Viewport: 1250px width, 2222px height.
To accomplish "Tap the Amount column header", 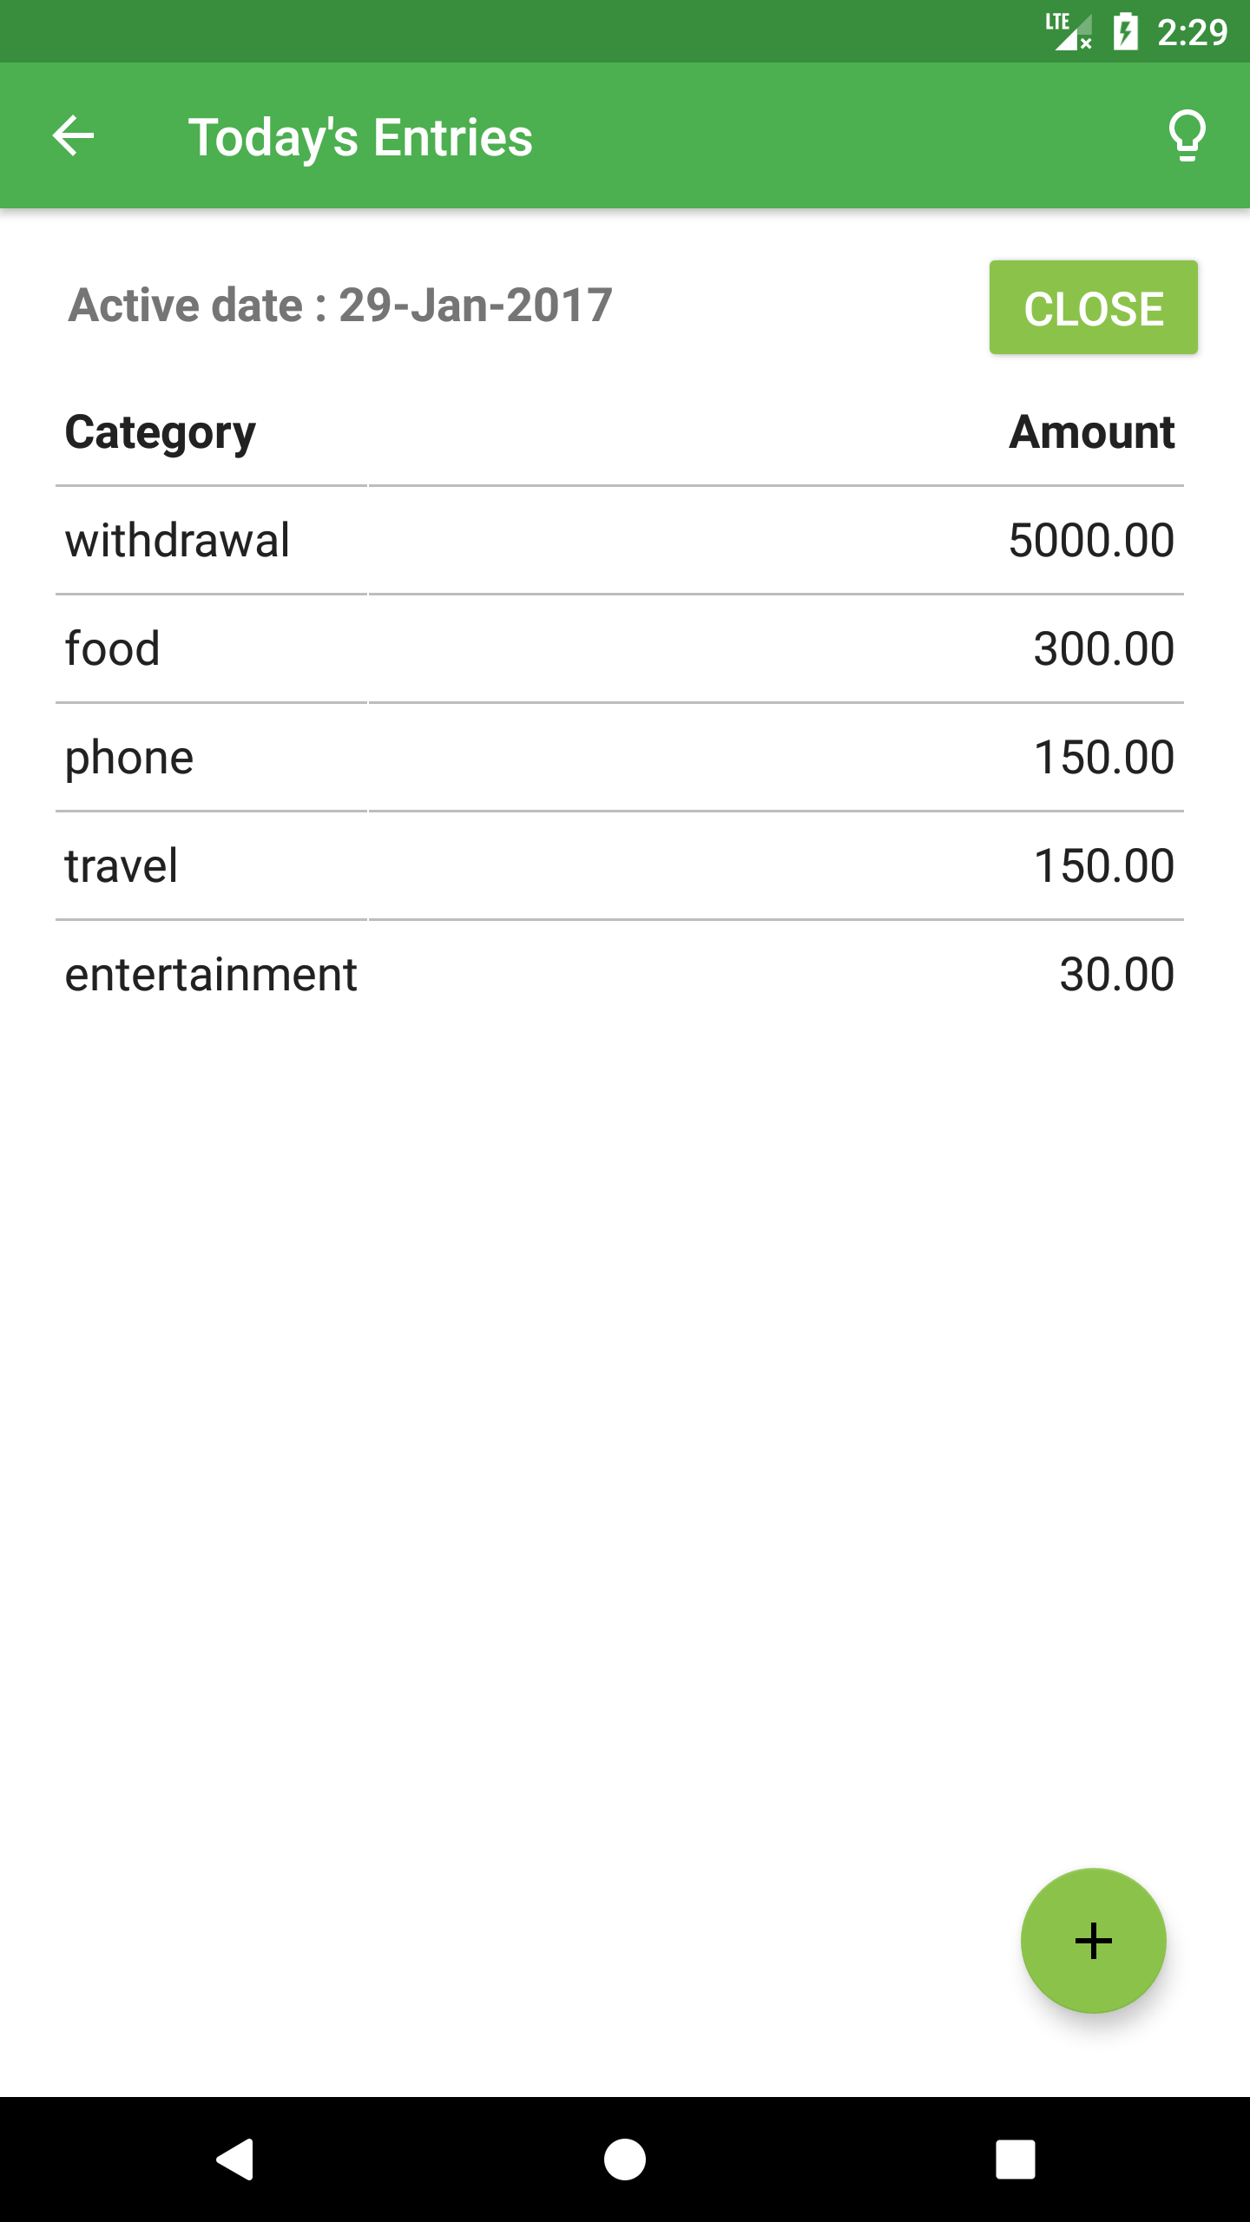I will tap(1091, 431).
